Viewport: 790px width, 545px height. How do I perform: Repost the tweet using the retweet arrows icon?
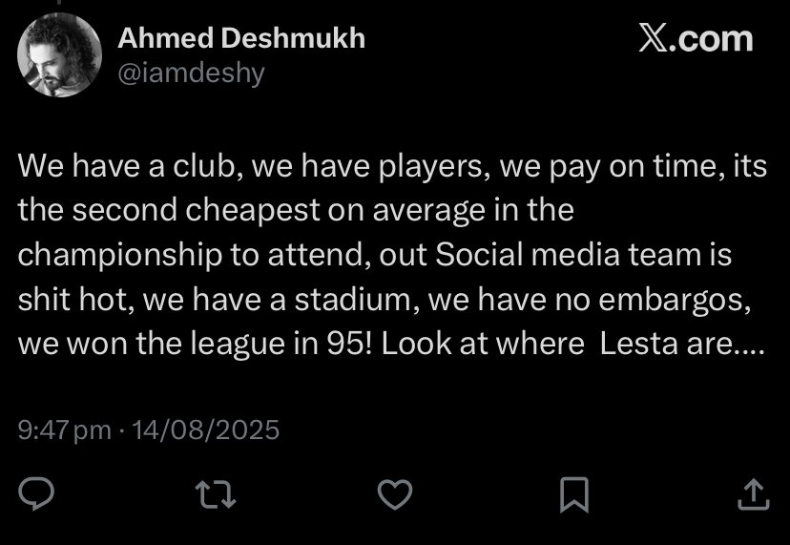click(x=216, y=494)
